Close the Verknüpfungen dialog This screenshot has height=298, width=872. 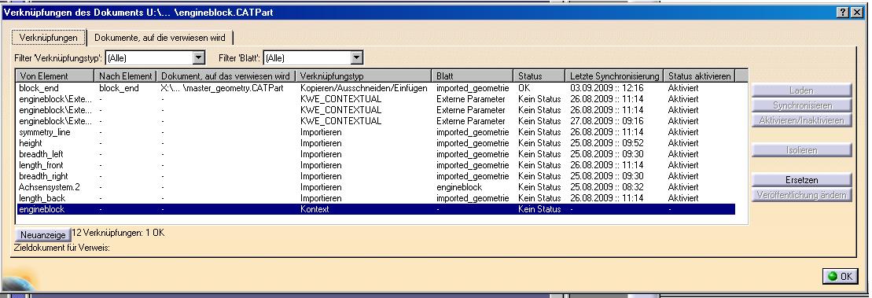tap(857, 13)
